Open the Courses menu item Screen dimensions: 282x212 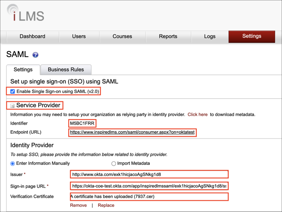(122, 36)
